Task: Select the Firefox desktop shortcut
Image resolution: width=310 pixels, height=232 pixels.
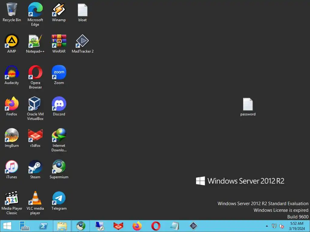Action: point(12,106)
